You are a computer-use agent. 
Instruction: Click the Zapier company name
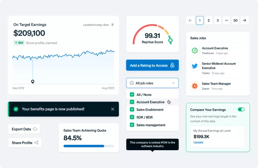coord(206,89)
